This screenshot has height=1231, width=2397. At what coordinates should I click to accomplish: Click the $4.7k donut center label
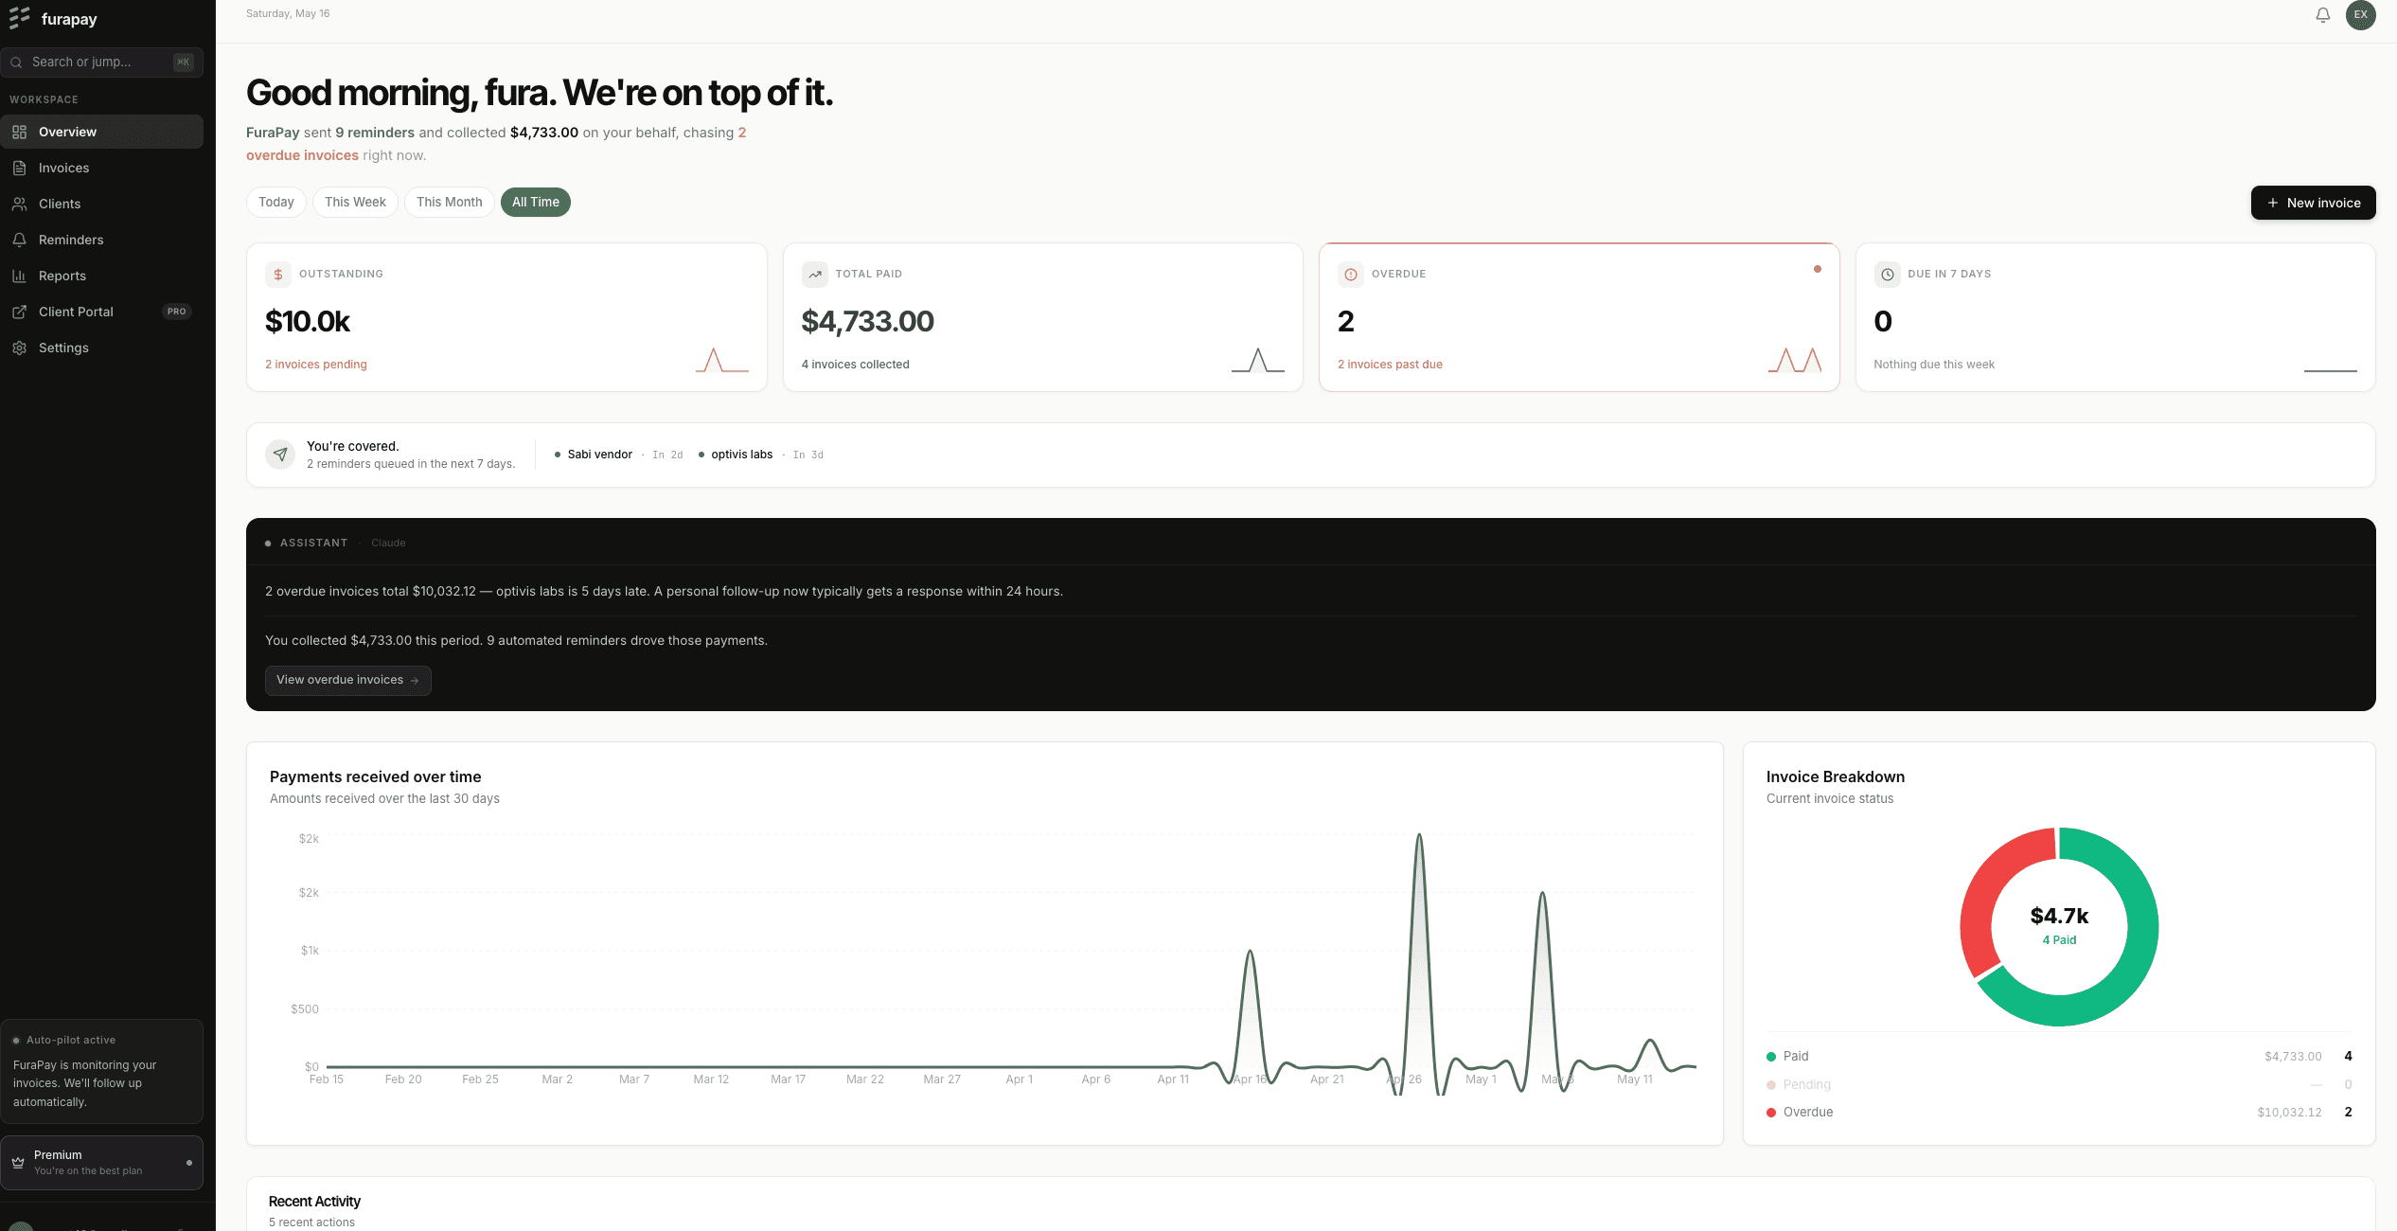(2059, 916)
